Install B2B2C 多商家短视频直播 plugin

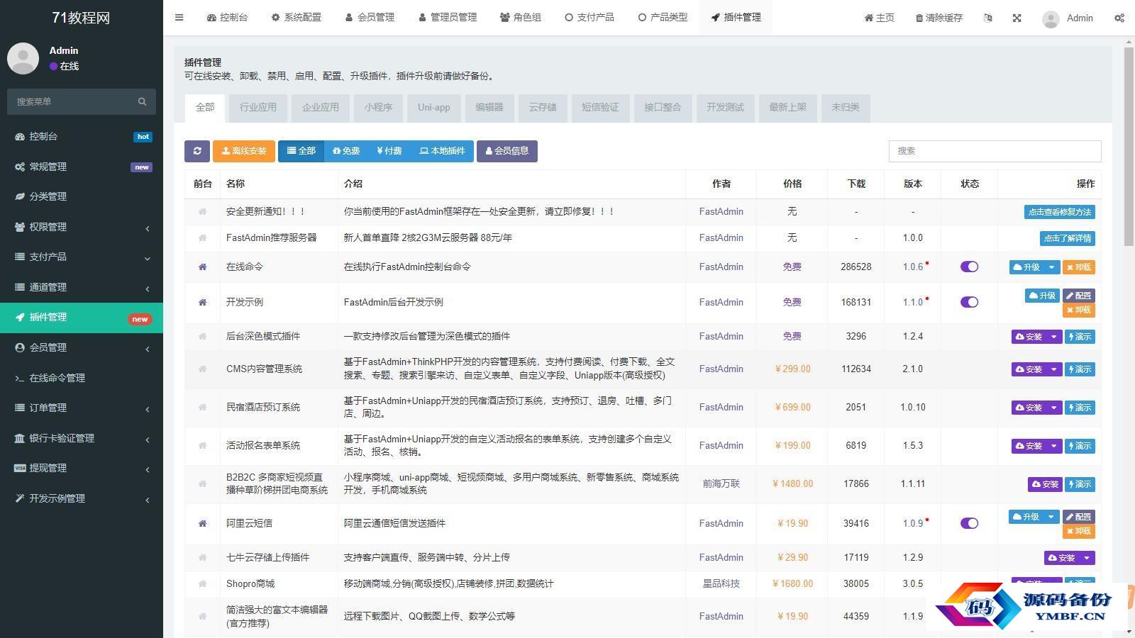pos(1045,484)
